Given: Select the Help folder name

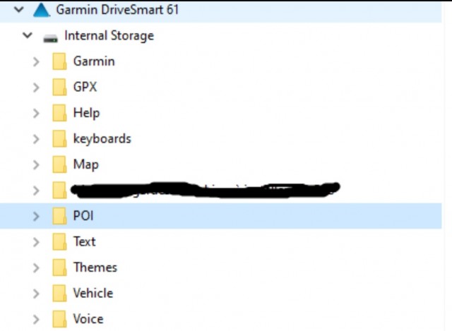Looking at the screenshot, I should click(x=86, y=113).
